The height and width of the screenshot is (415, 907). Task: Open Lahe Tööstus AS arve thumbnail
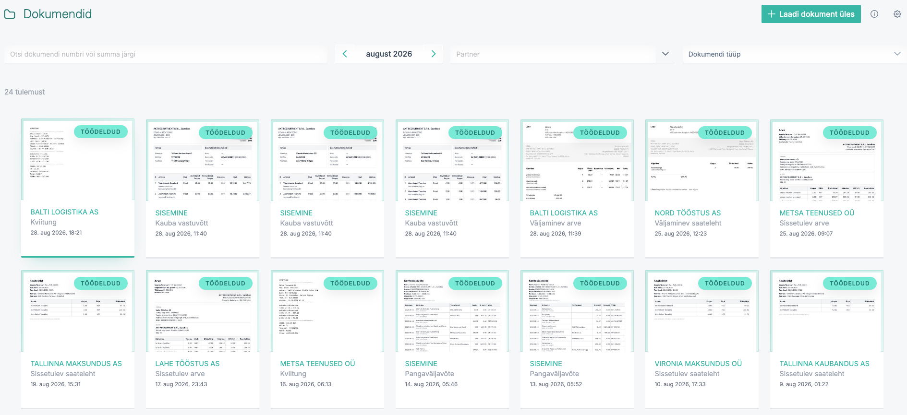pos(203,311)
